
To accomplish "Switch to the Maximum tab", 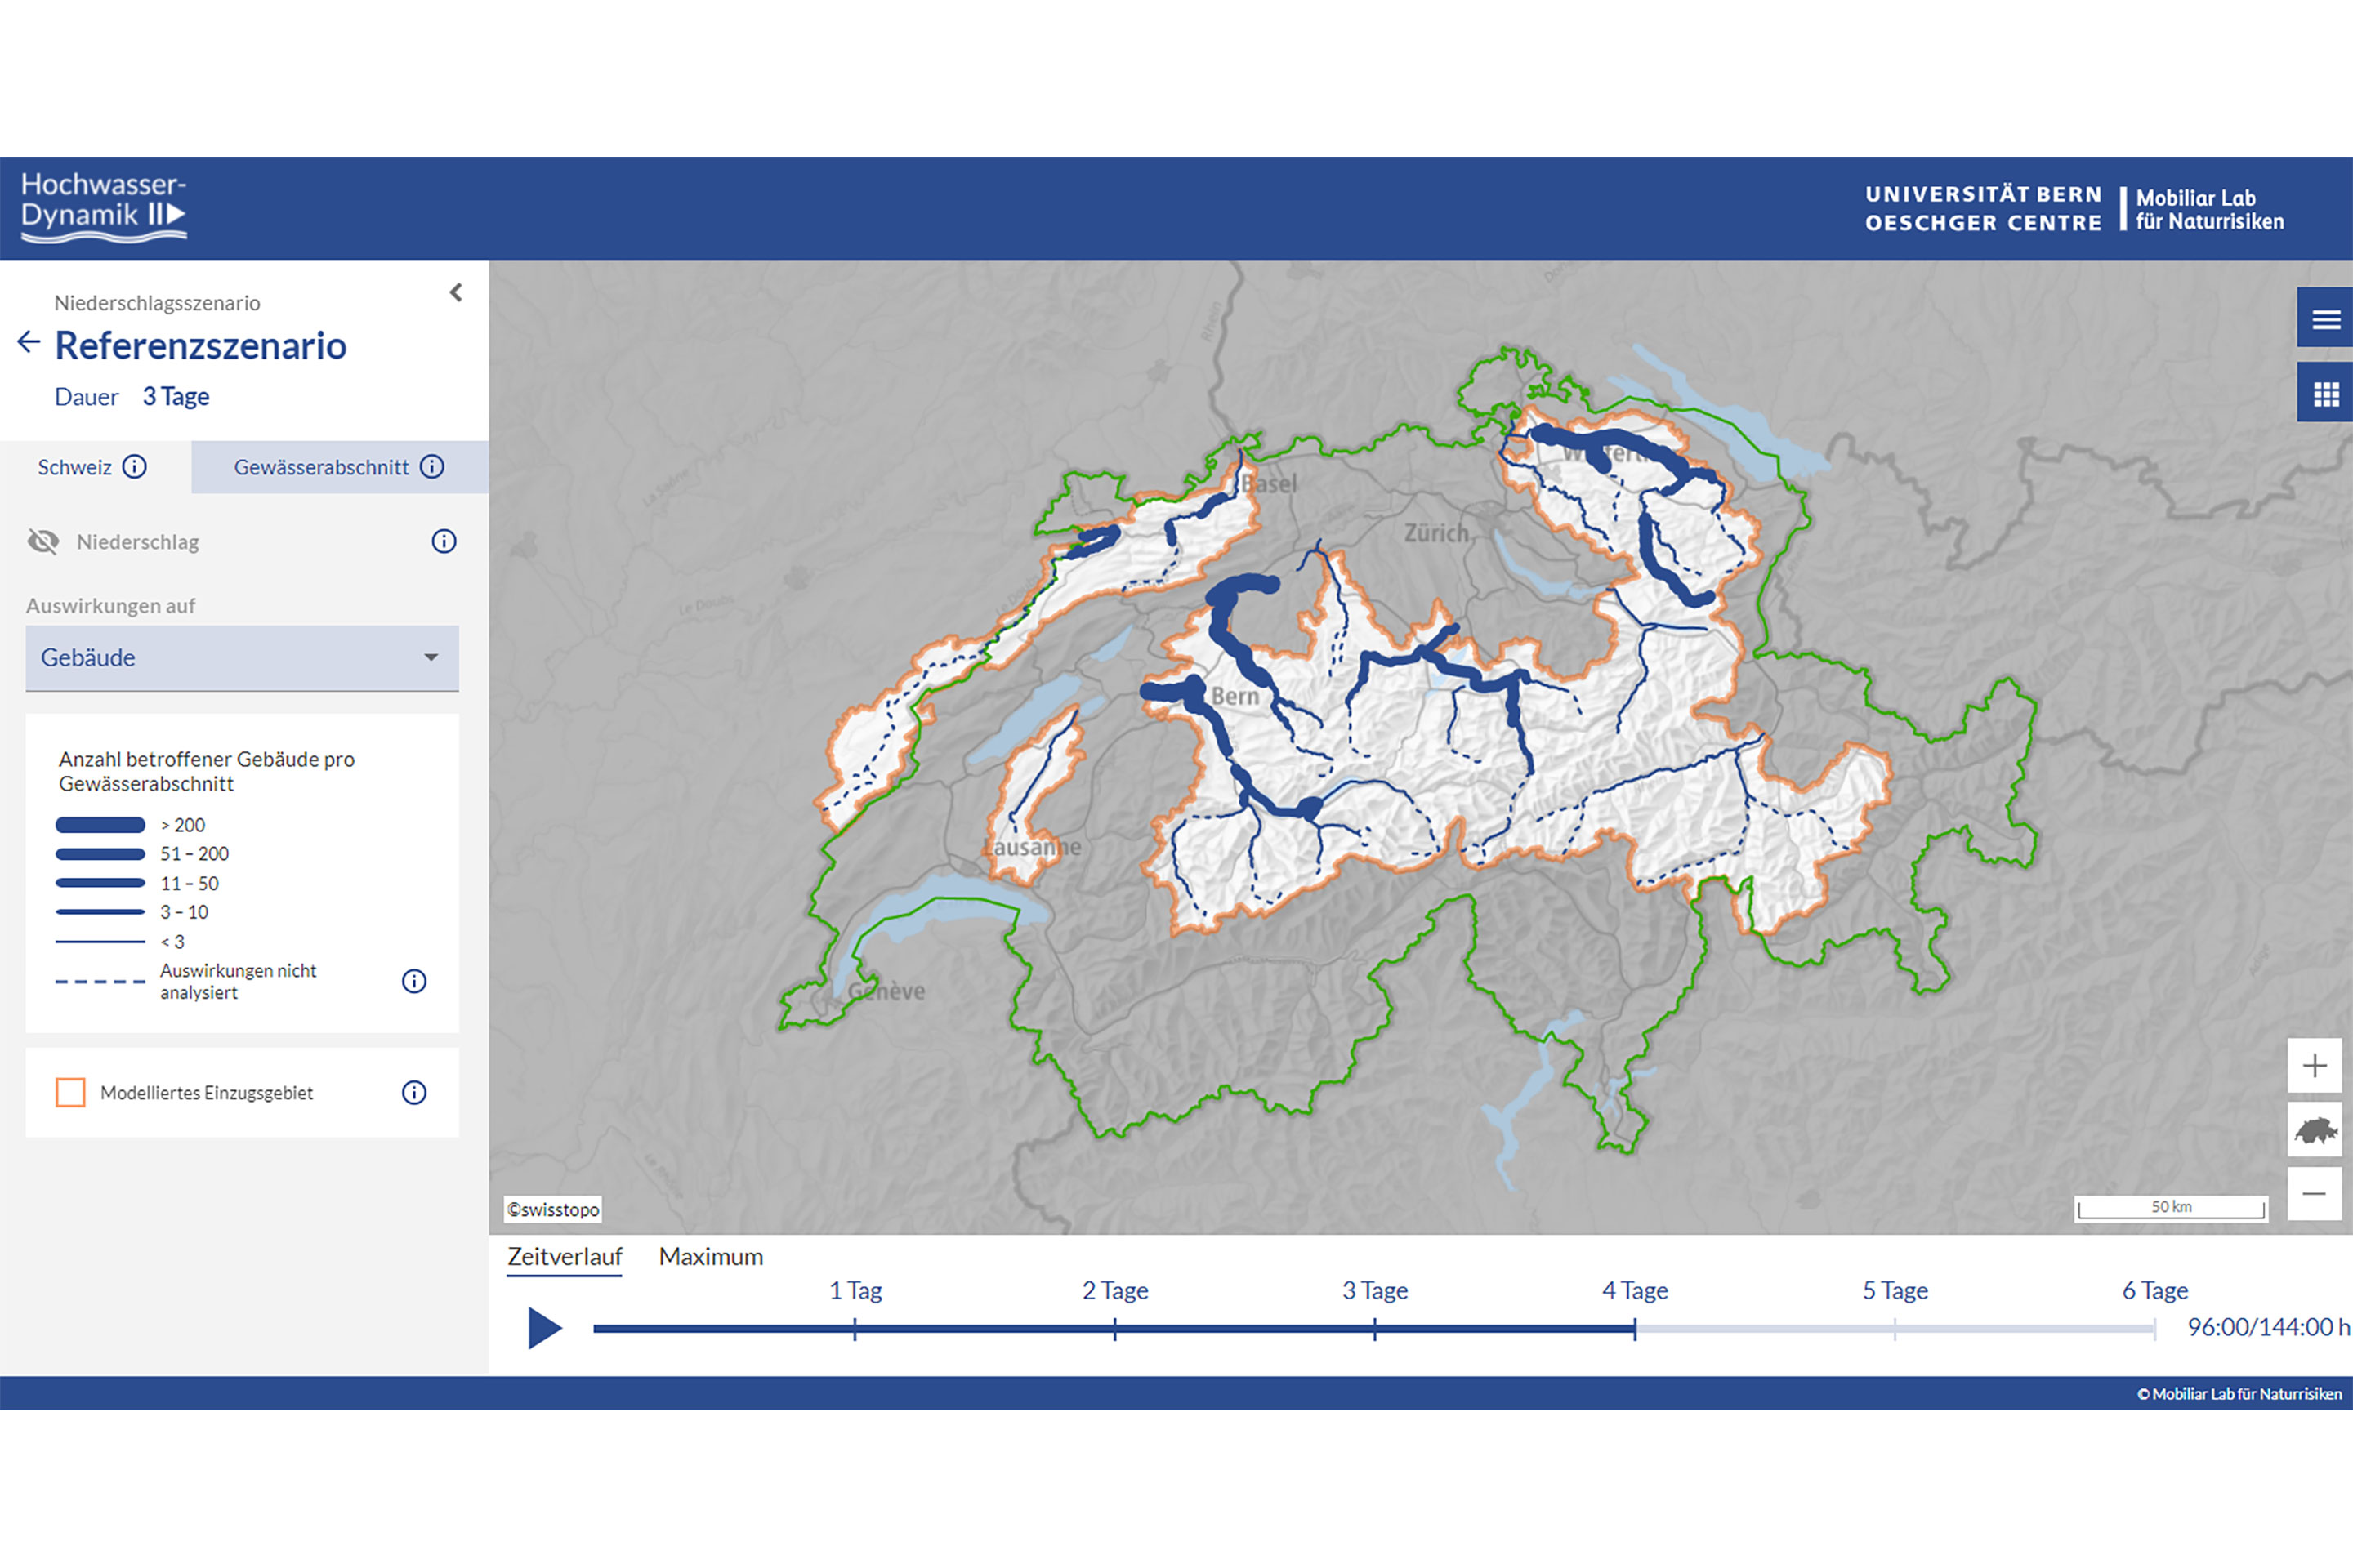I will click(710, 1257).
